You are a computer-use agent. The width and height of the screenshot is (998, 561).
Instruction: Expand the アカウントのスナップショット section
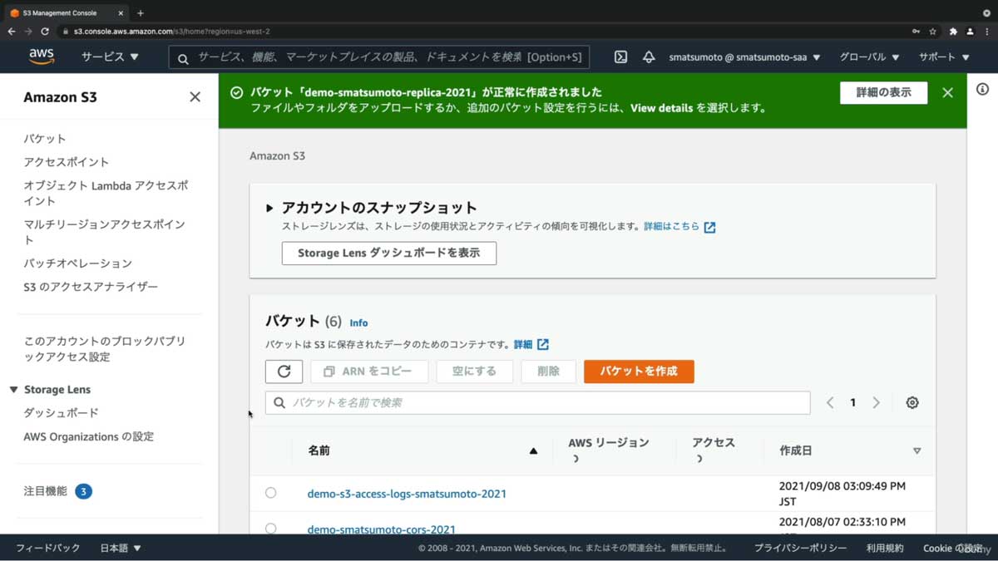coord(268,208)
